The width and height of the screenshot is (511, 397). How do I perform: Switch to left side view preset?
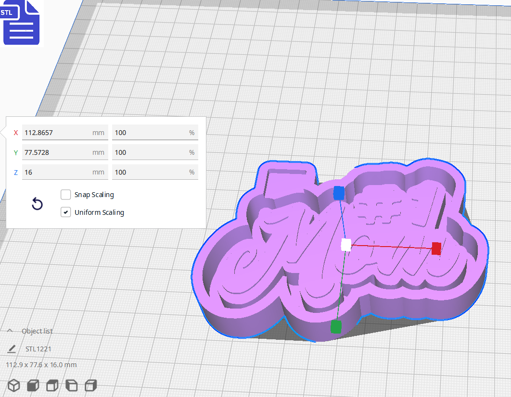pos(71,385)
